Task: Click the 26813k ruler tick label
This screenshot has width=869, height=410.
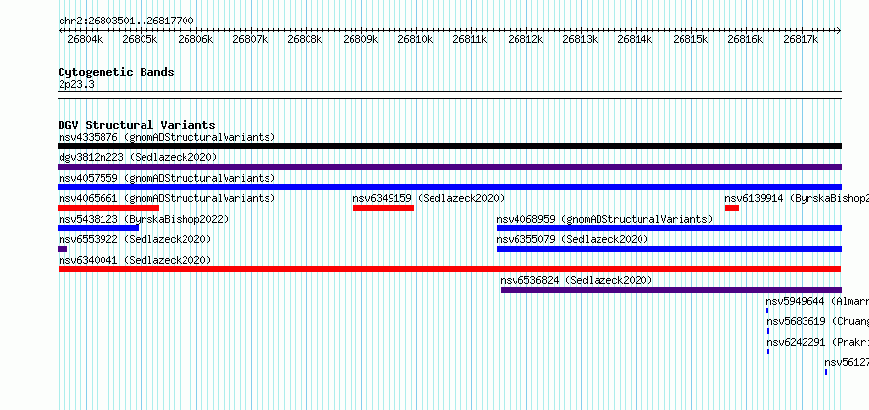Action: 580,39
